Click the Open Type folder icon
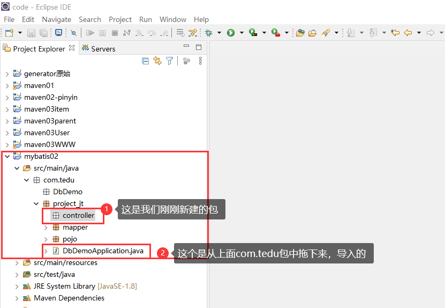Screen dimensions: 445x308 coord(300,33)
